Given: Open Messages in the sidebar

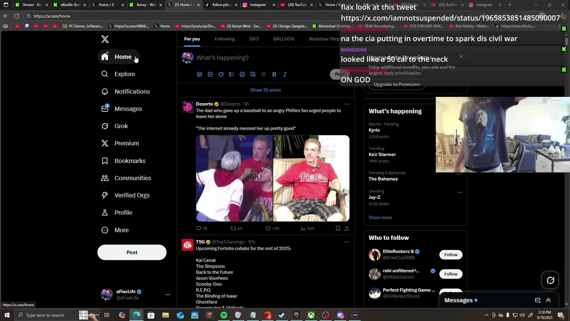Looking at the screenshot, I should click(122, 109).
